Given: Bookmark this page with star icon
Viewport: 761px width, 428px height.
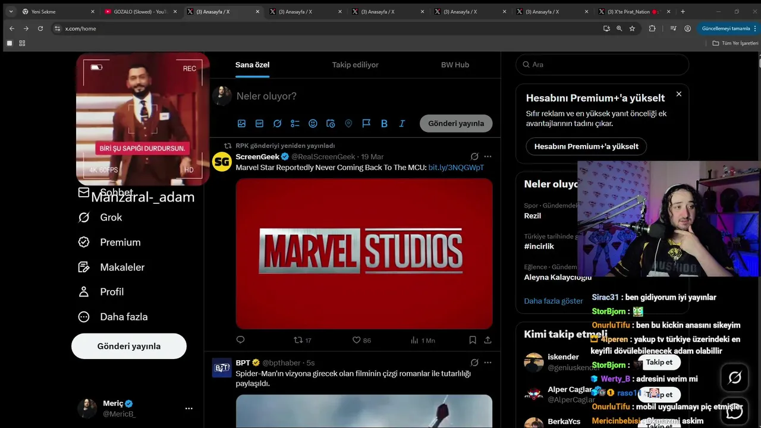Looking at the screenshot, I should click(632, 29).
